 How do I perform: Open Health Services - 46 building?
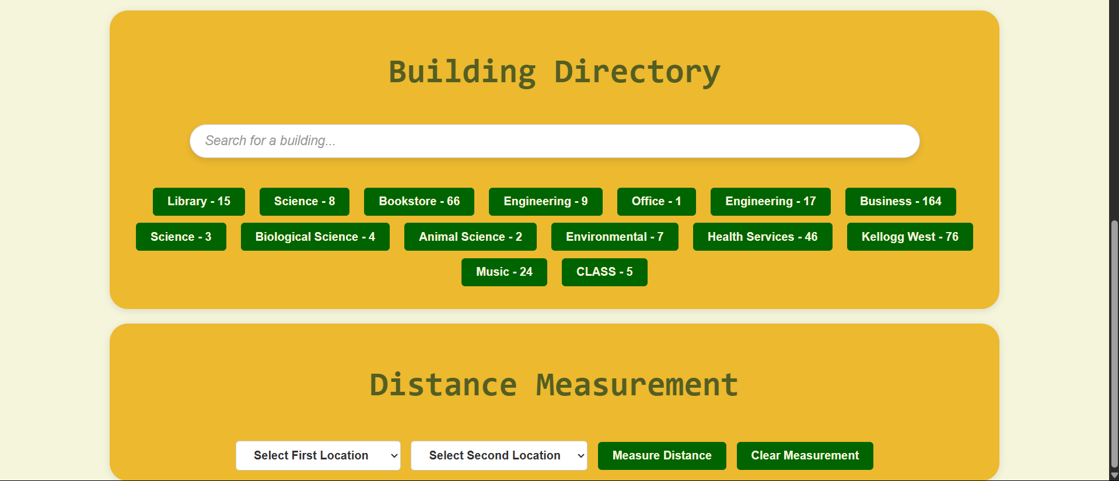click(x=763, y=237)
